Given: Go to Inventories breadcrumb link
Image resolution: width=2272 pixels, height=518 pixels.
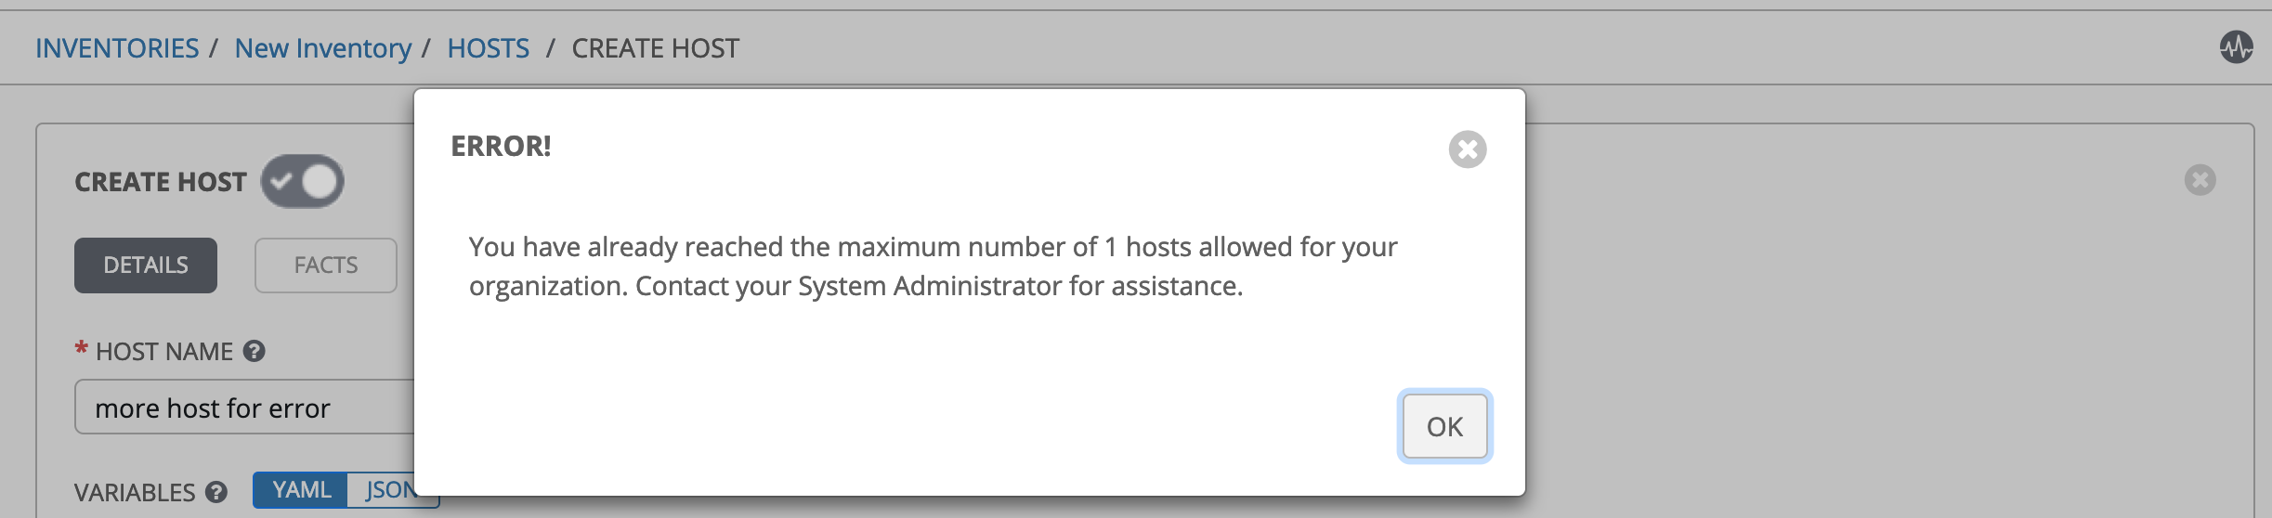Looking at the screenshot, I should click(117, 48).
